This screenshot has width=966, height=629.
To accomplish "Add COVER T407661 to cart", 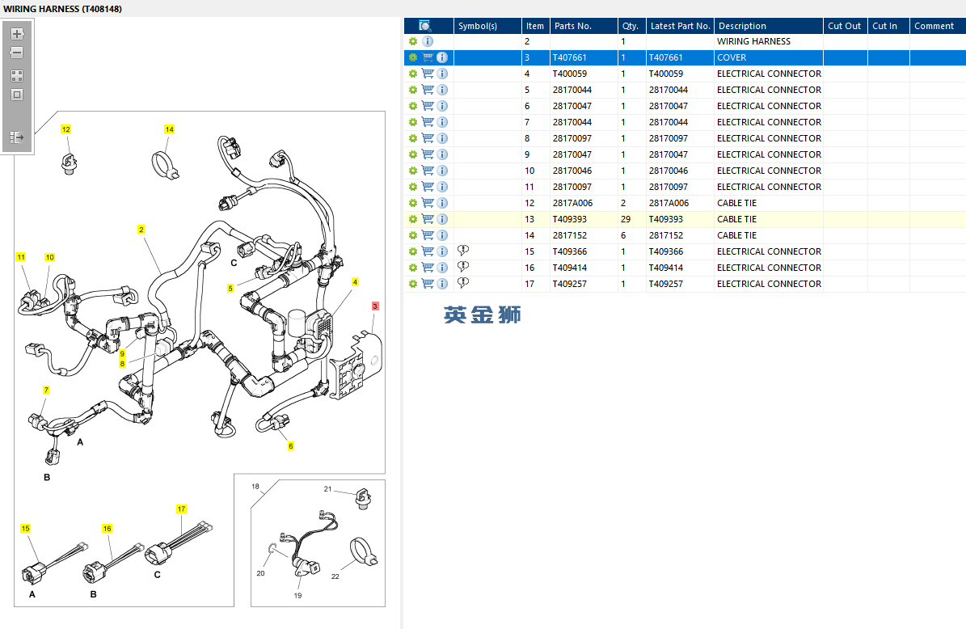I will point(428,57).
